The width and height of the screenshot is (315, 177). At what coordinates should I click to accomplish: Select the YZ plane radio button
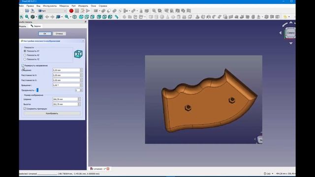[x=25, y=59]
